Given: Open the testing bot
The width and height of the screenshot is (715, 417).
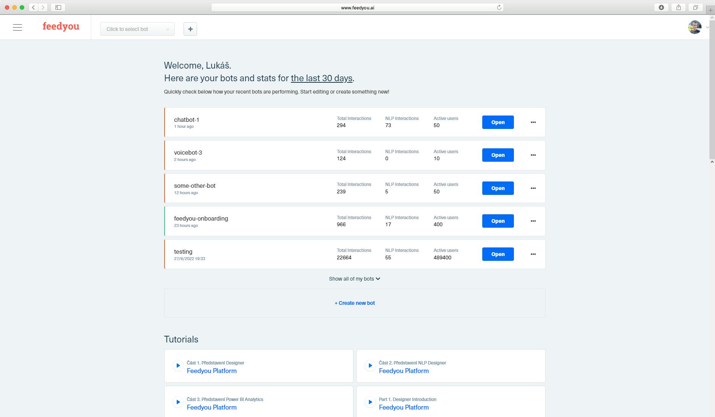Looking at the screenshot, I should point(498,254).
